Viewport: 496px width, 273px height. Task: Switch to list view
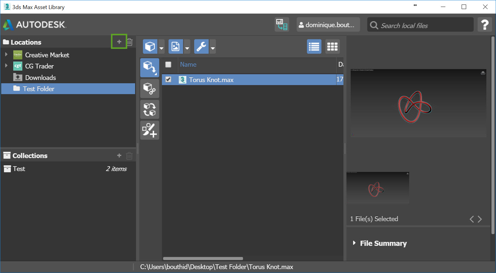(314, 46)
